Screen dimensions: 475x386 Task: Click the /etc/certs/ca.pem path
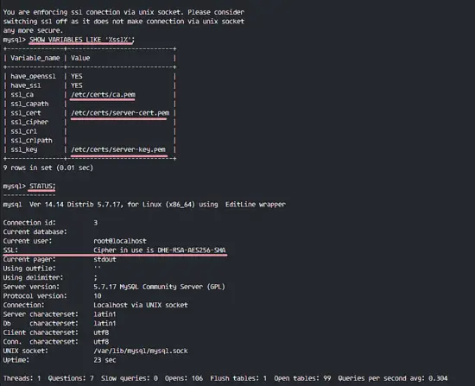pyautogui.click(x=103, y=94)
